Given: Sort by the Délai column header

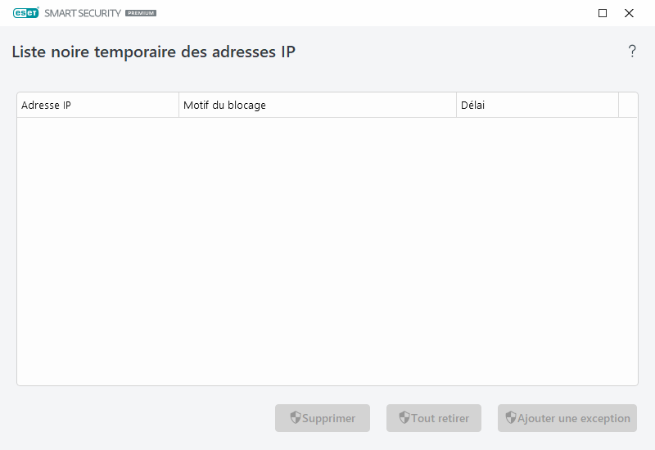Looking at the screenshot, I should [x=536, y=106].
